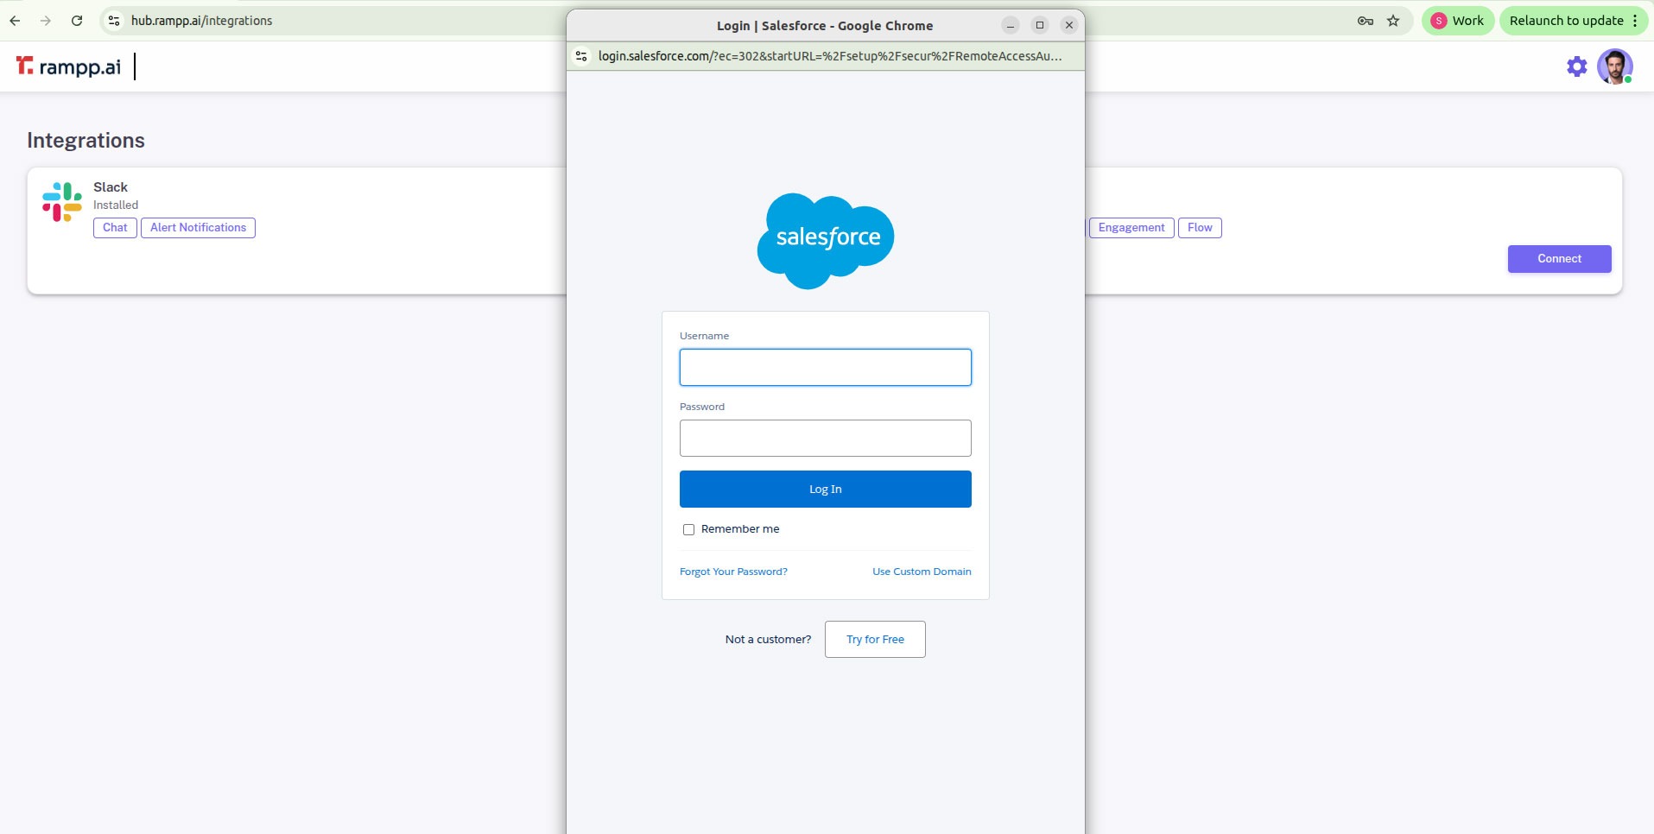Screen dimensions: 1654x834
Task: Open the settings gear icon
Action: [x=1576, y=66]
